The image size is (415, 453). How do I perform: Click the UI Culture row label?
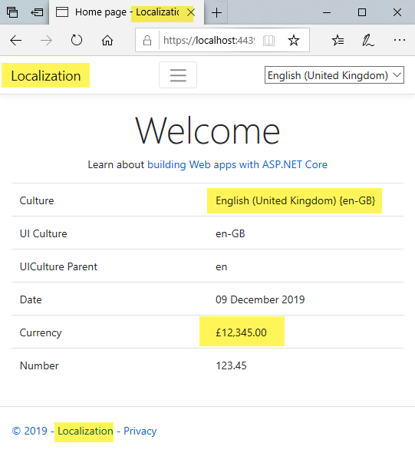[x=43, y=233]
